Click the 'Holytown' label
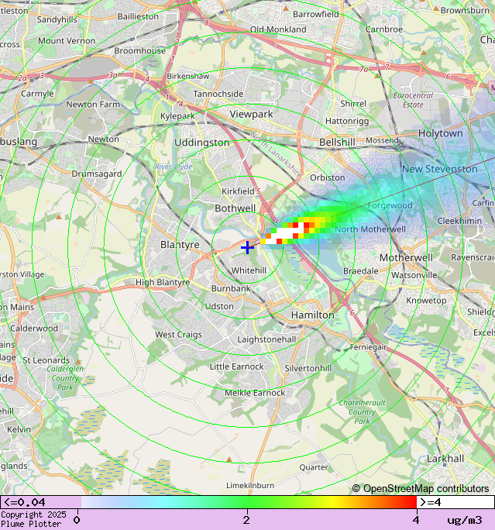Viewport: 495px width, 530px height. tap(441, 133)
